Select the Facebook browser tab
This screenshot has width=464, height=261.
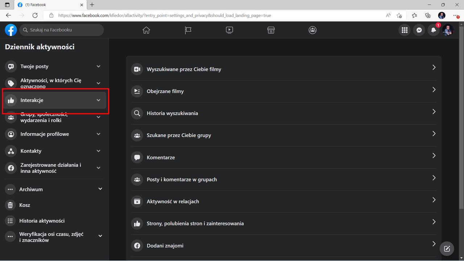pyautogui.click(x=50, y=5)
